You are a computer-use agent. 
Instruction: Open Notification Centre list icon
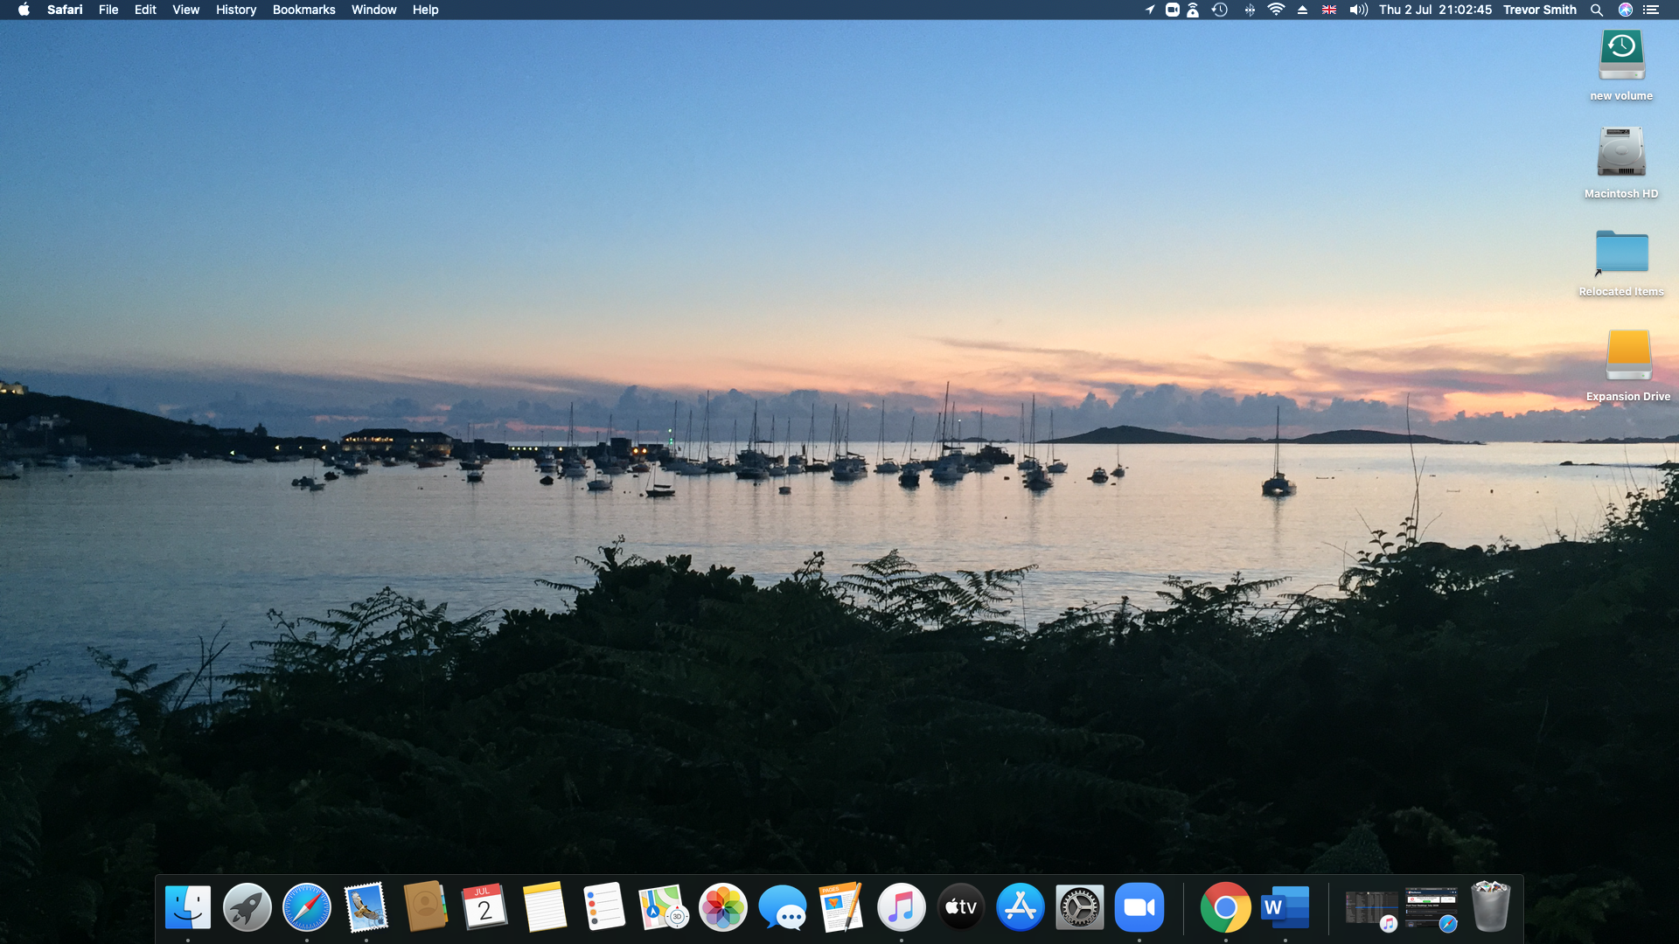[x=1651, y=10]
